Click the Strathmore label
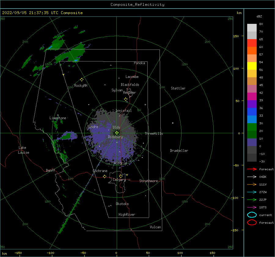The height and width of the screenshot is (257, 275). 148,181
